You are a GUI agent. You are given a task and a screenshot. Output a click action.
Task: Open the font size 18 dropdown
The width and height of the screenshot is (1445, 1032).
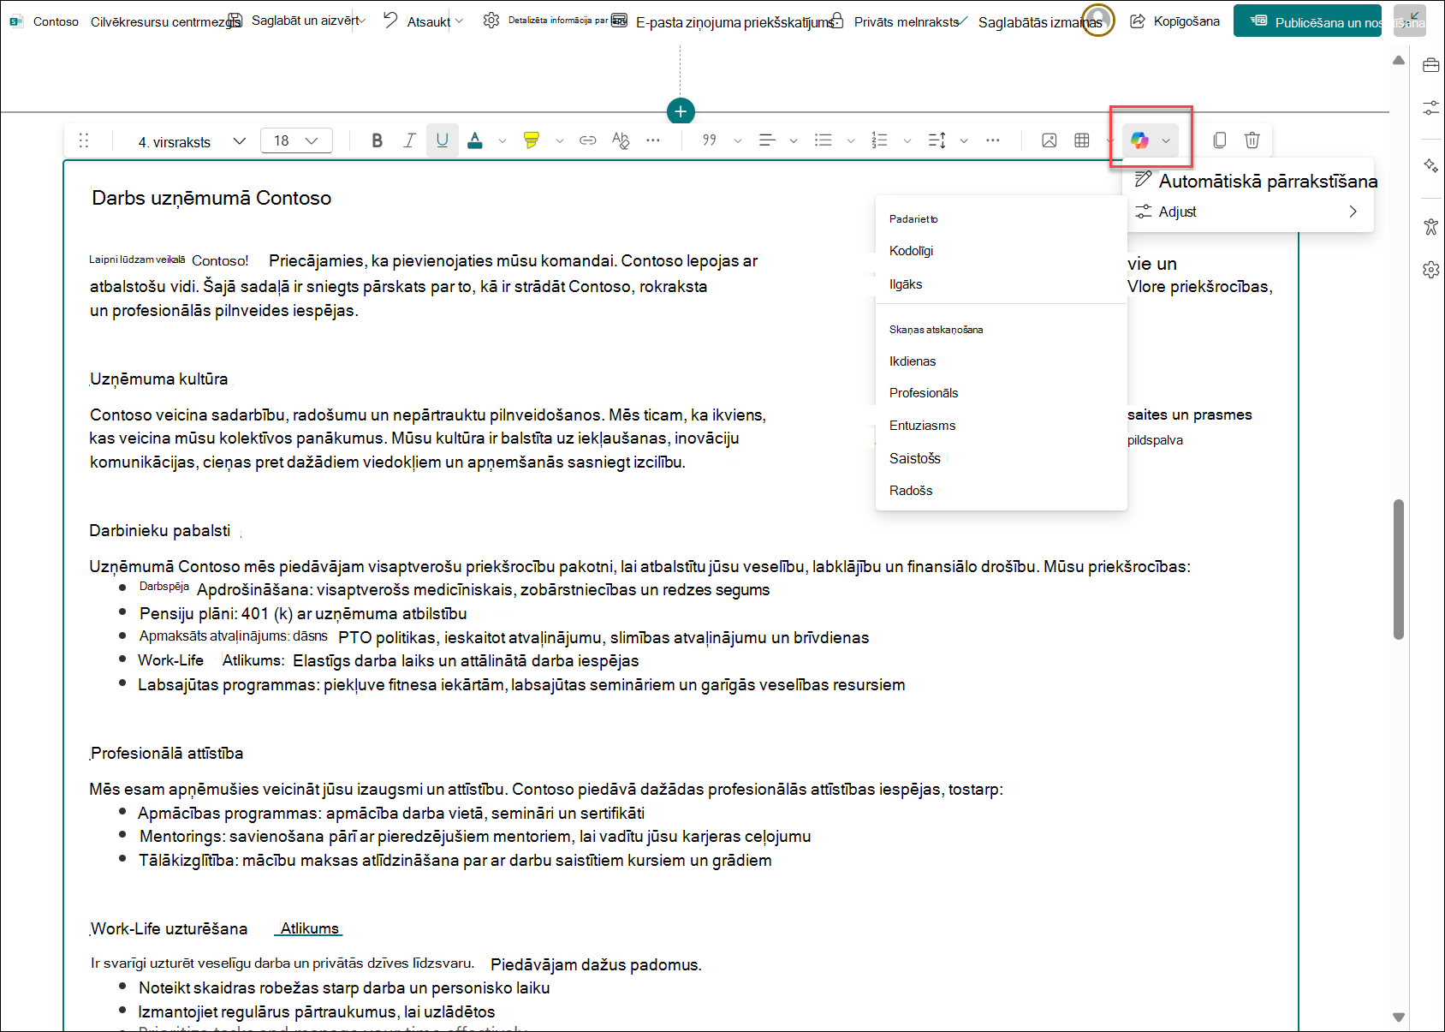point(296,140)
